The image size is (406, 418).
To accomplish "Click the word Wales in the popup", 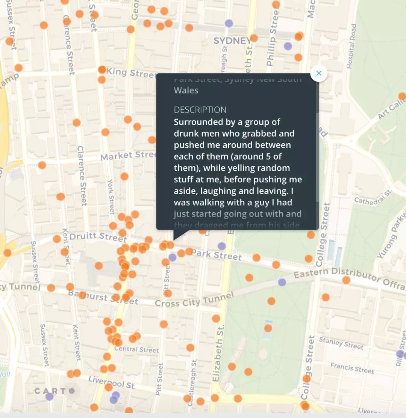I will coord(186,90).
